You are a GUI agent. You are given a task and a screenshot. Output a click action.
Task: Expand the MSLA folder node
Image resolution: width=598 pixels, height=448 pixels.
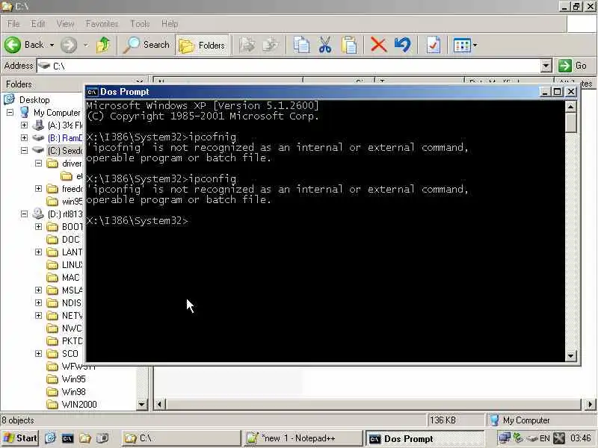(39, 290)
